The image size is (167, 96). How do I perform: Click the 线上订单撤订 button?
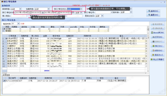pyautogui.click(x=157, y=59)
